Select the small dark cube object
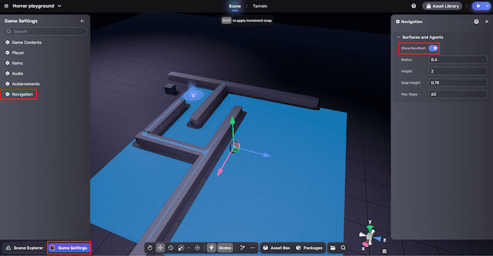493x256 pixels. (170, 89)
